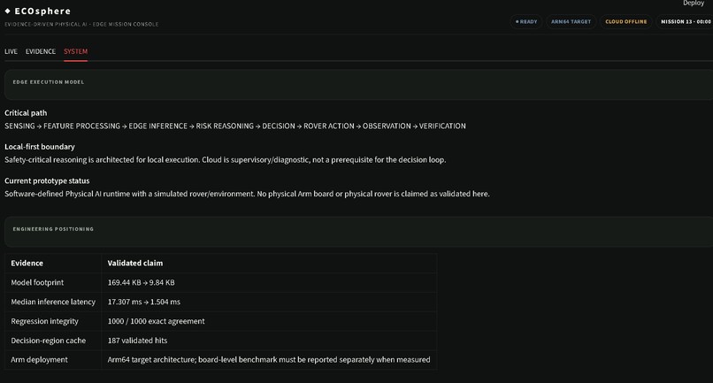Click the Safety-critical reasoning description sentence
The image size is (713, 383).
coord(225,160)
